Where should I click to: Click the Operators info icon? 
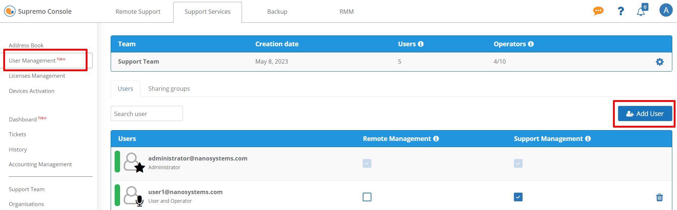click(531, 44)
